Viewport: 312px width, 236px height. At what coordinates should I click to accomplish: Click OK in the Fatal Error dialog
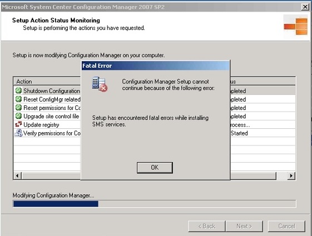[155, 168]
